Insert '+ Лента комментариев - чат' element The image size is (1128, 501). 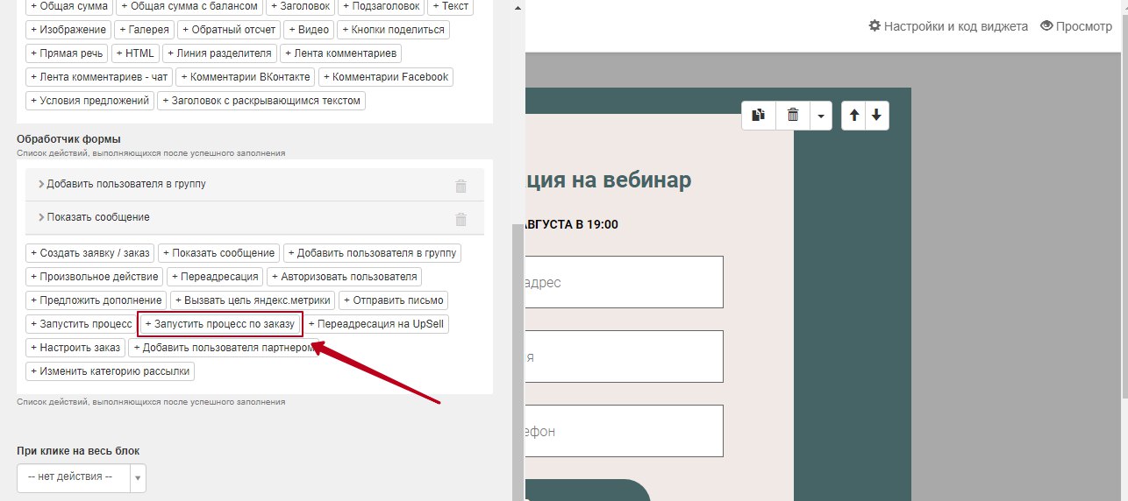(x=99, y=77)
